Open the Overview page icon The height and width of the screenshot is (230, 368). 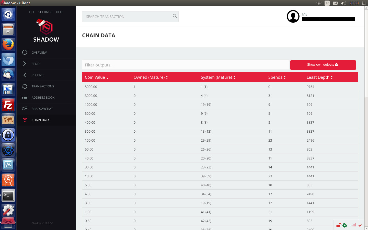(x=25, y=52)
